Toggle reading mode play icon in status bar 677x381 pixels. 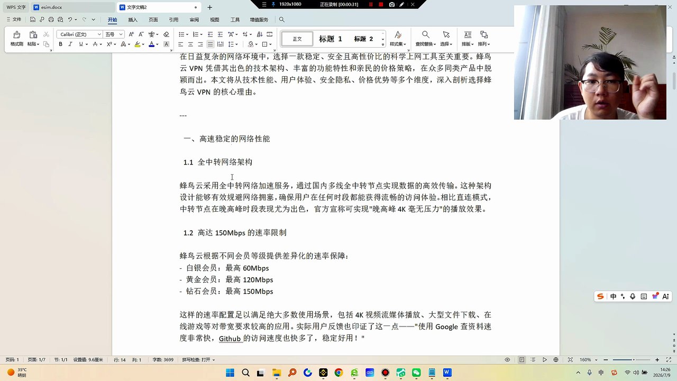tap(545, 360)
